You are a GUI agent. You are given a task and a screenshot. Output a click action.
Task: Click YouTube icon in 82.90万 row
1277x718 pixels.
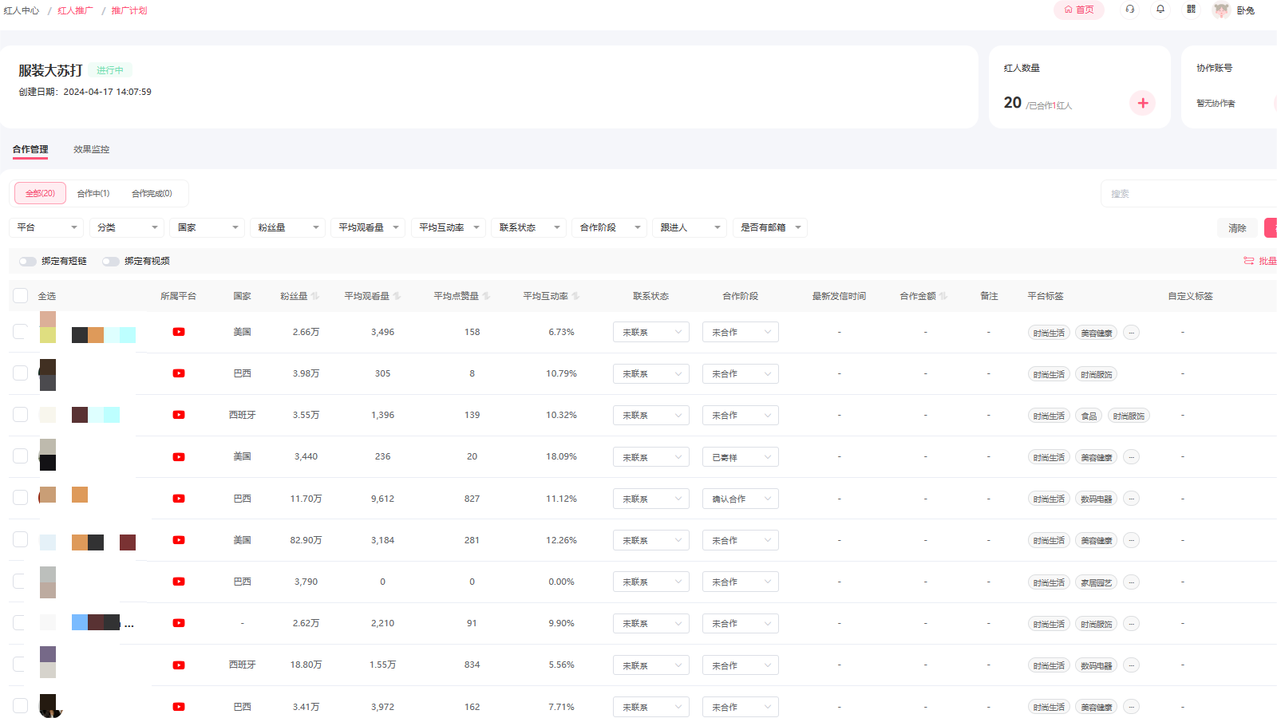coord(179,540)
